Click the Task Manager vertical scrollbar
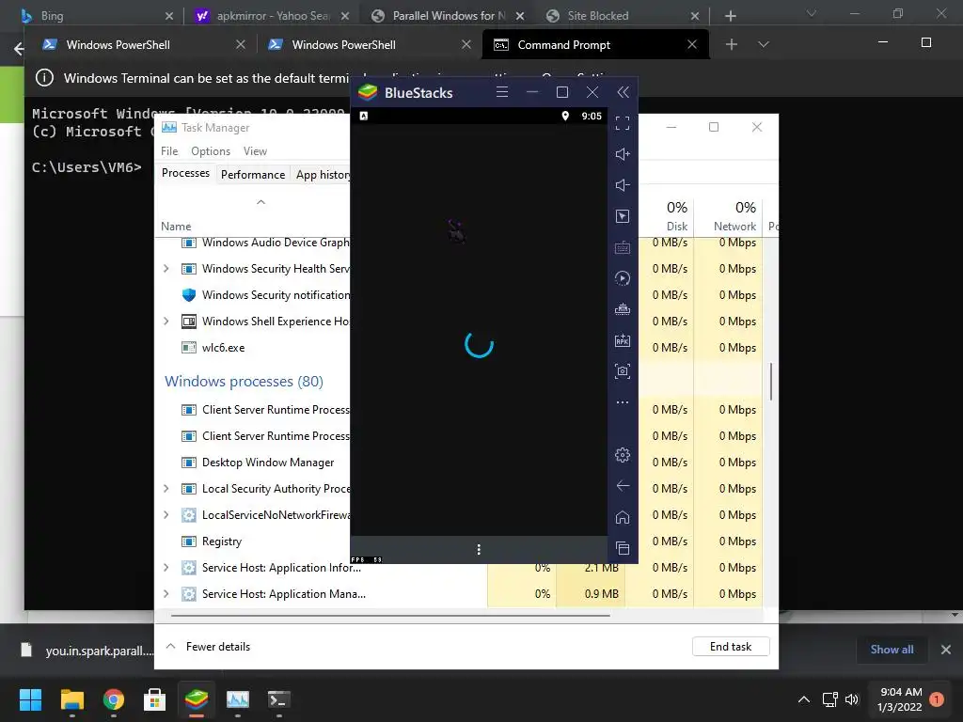The height and width of the screenshot is (722, 963). [x=771, y=382]
